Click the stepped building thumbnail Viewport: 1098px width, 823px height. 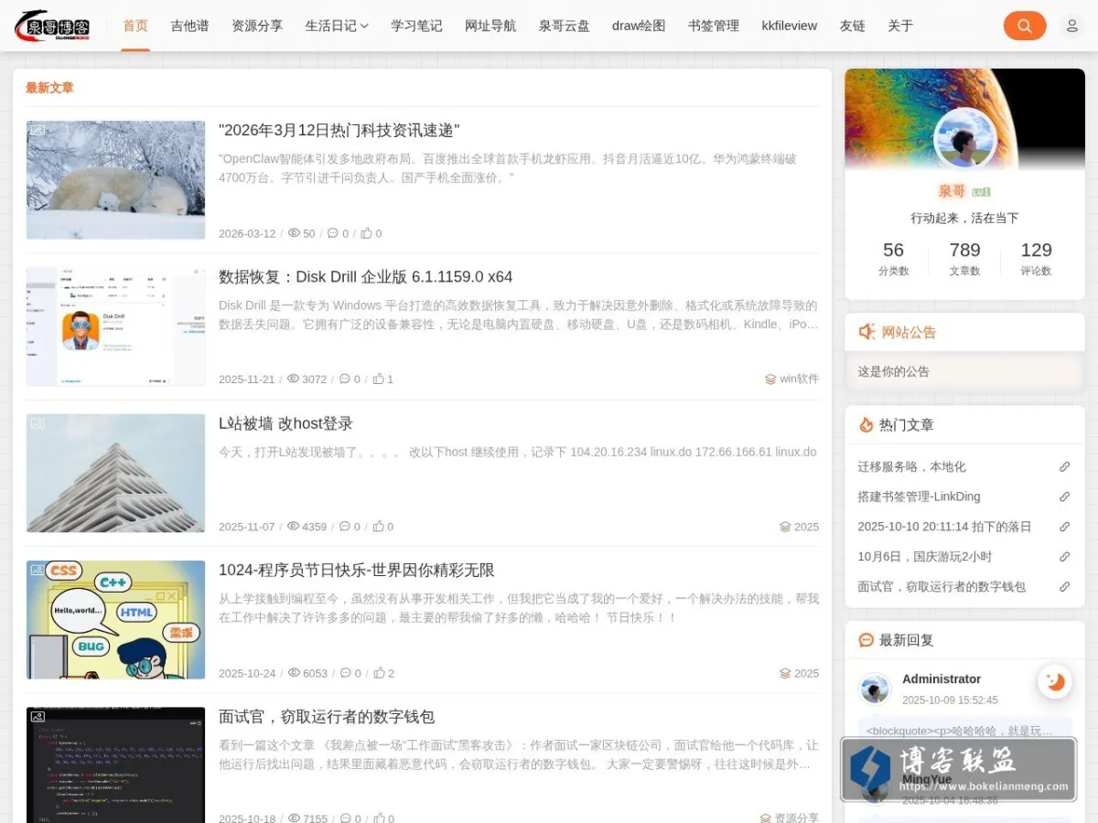click(115, 473)
